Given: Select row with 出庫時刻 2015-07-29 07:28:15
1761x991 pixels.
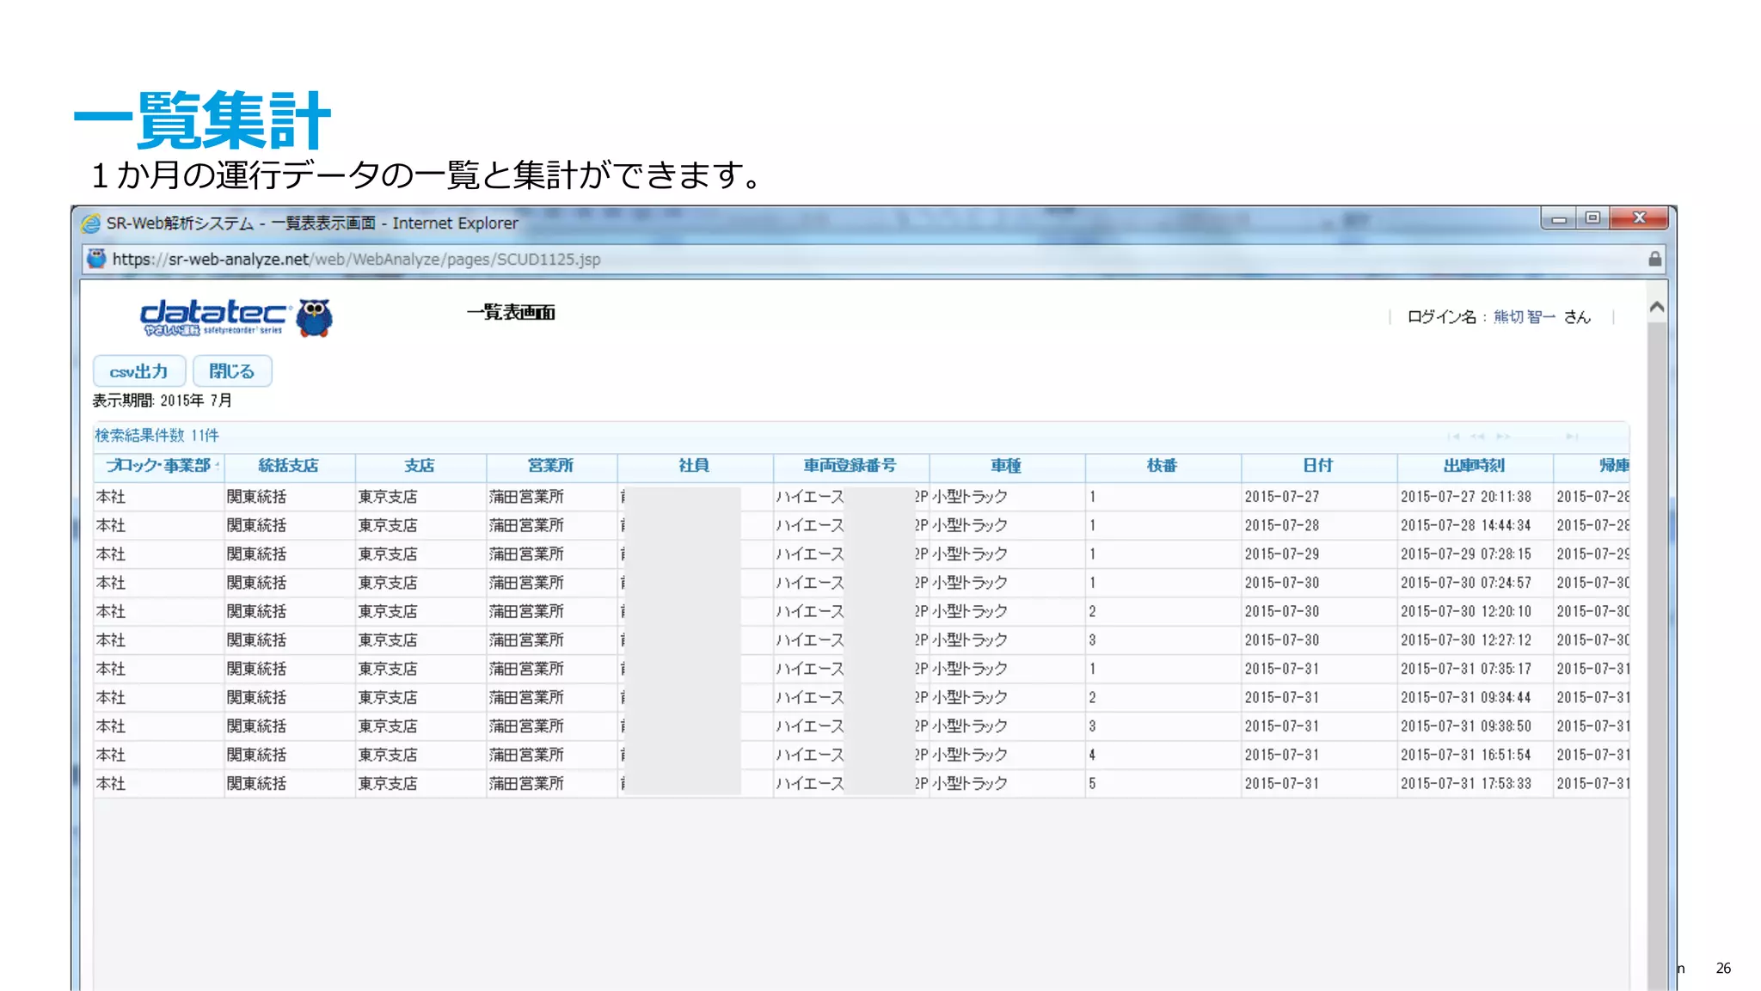Looking at the screenshot, I should 861,554.
